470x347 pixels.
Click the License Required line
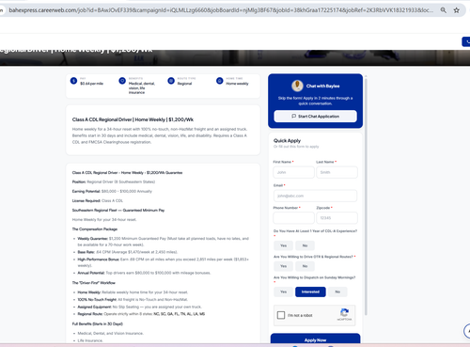(x=98, y=200)
